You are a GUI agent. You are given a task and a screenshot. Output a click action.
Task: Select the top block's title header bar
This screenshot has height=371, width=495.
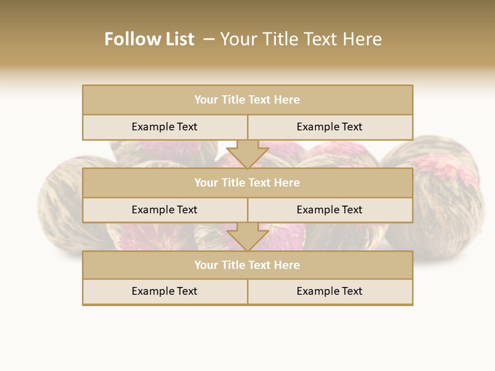[247, 100]
